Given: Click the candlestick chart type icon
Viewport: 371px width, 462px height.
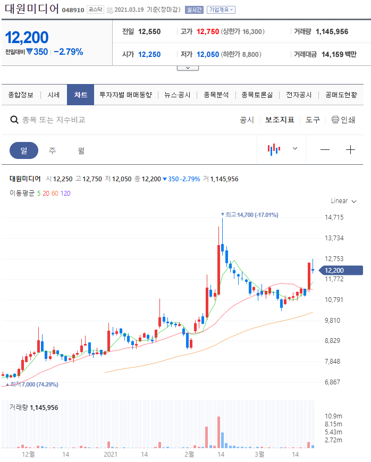Looking at the screenshot, I should pyautogui.click(x=274, y=149).
